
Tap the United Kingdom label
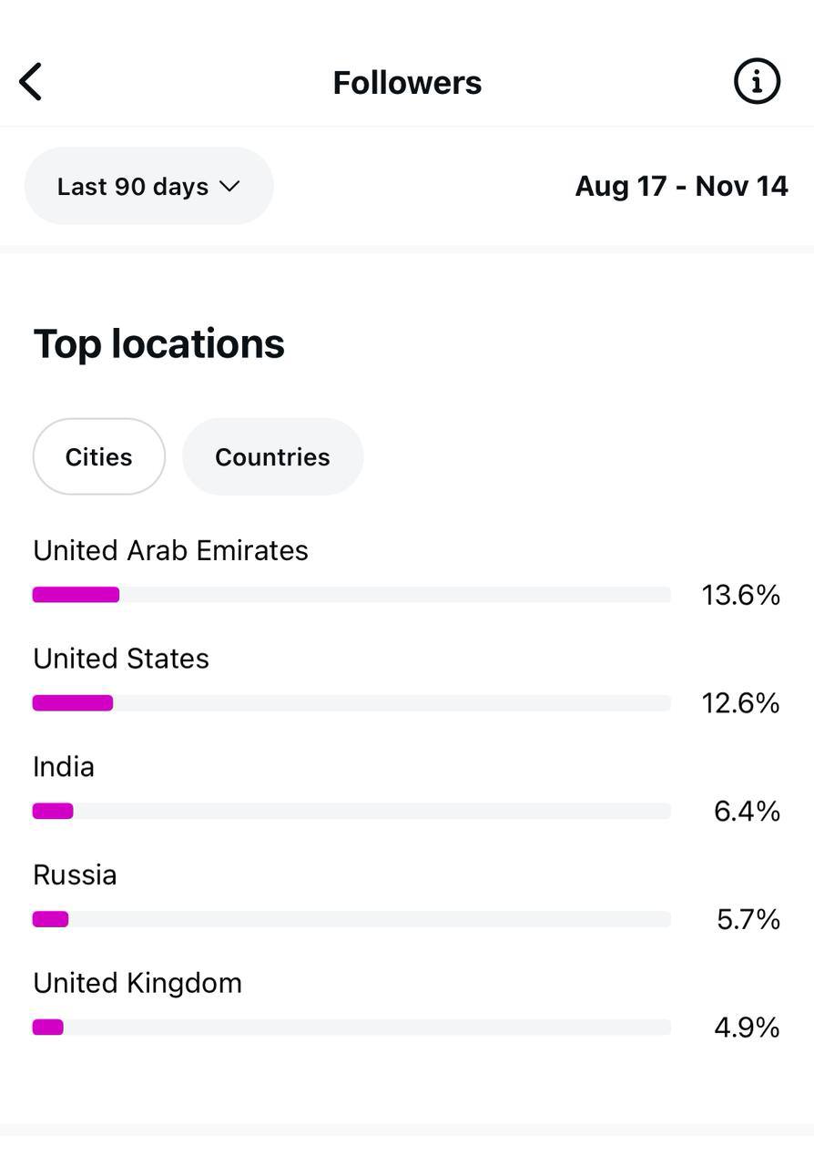[x=137, y=984]
